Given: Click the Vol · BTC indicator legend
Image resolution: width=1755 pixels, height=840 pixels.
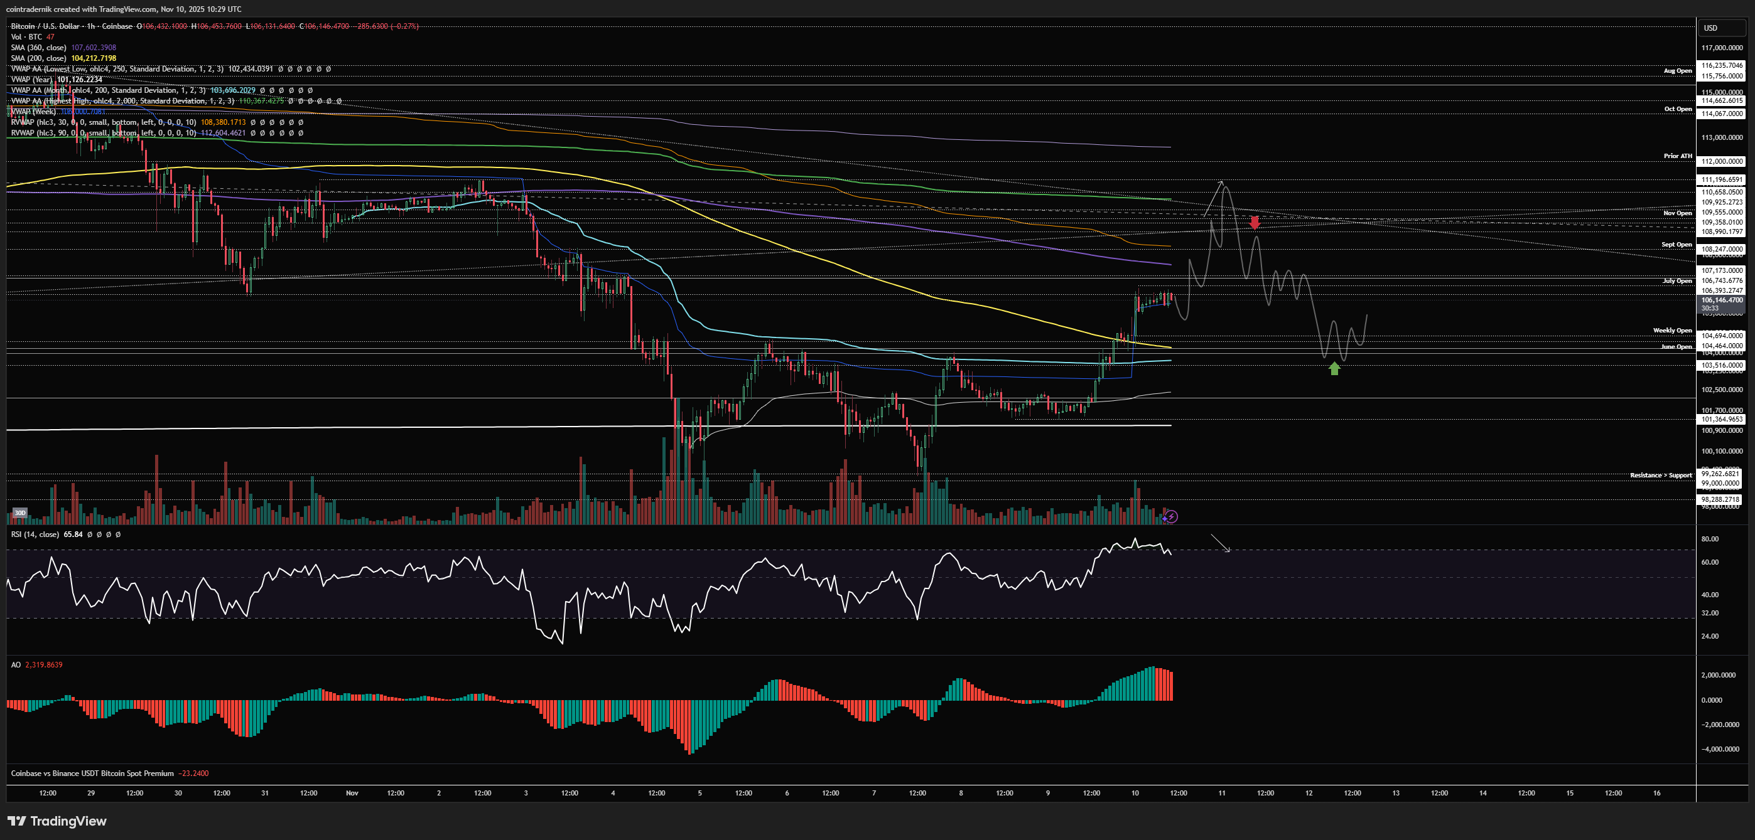Looking at the screenshot, I should point(26,37).
